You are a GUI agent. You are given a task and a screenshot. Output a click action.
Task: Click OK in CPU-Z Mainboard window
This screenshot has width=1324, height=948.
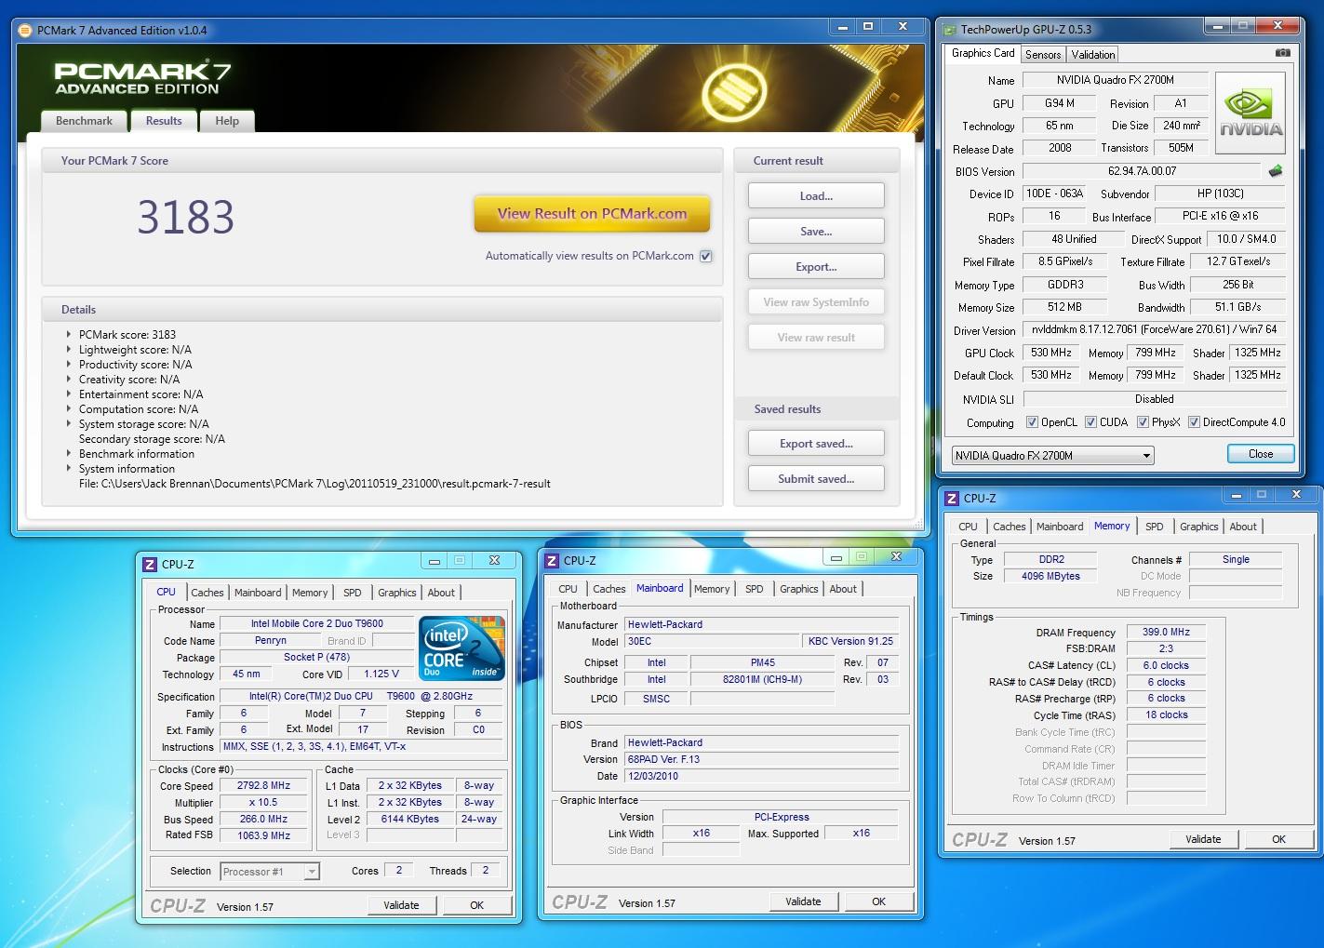878,901
